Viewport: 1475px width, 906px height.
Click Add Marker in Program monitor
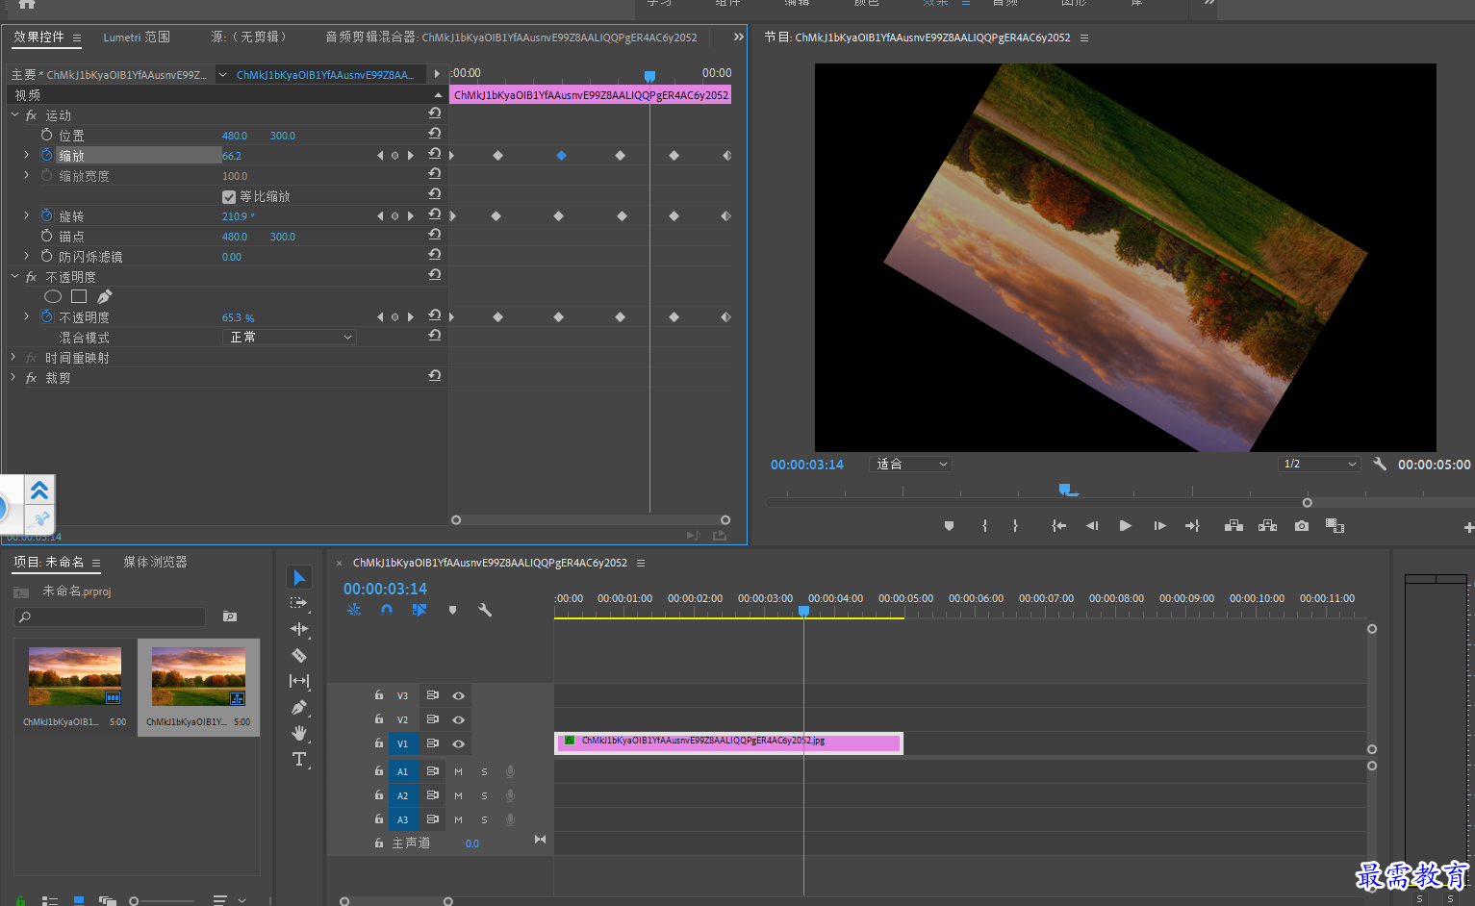[x=949, y=526]
